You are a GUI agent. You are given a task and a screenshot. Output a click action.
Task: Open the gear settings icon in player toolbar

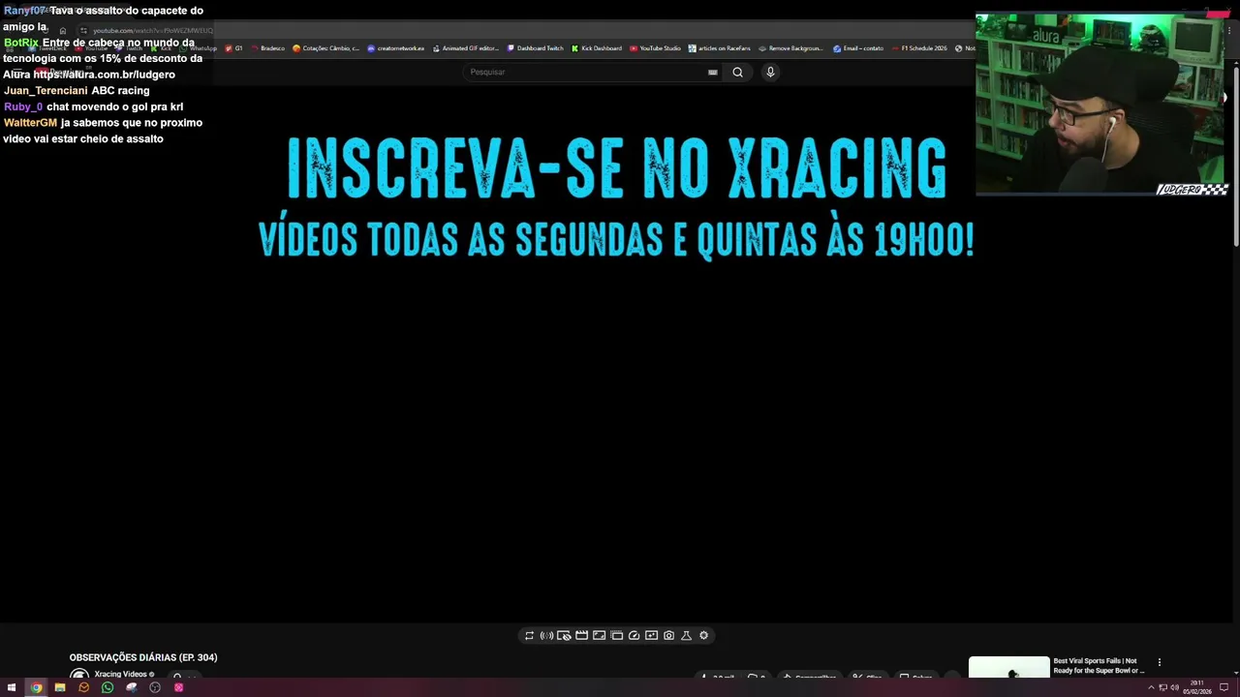[703, 635]
